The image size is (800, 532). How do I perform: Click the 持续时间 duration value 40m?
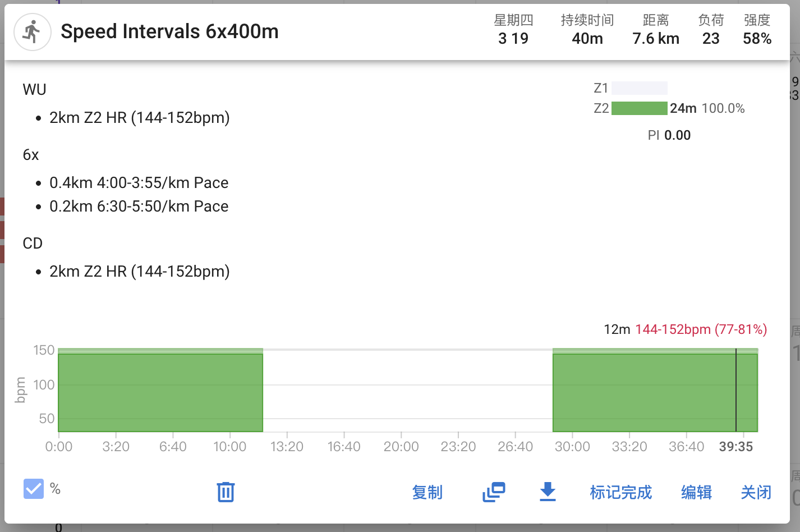click(x=587, y=39)
